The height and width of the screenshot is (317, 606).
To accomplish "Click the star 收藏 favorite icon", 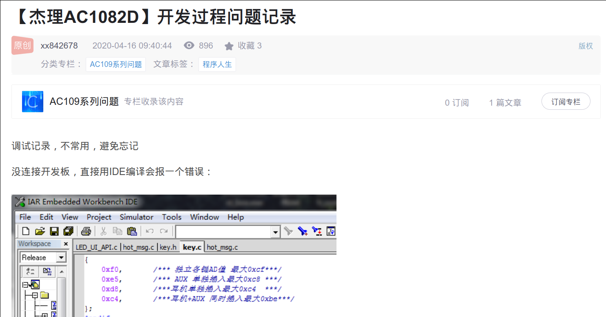I will click(x=229, y=46).
